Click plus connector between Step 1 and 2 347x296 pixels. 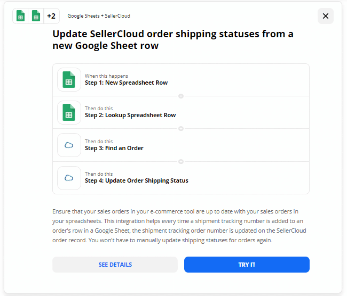click(x=181, y=96)
